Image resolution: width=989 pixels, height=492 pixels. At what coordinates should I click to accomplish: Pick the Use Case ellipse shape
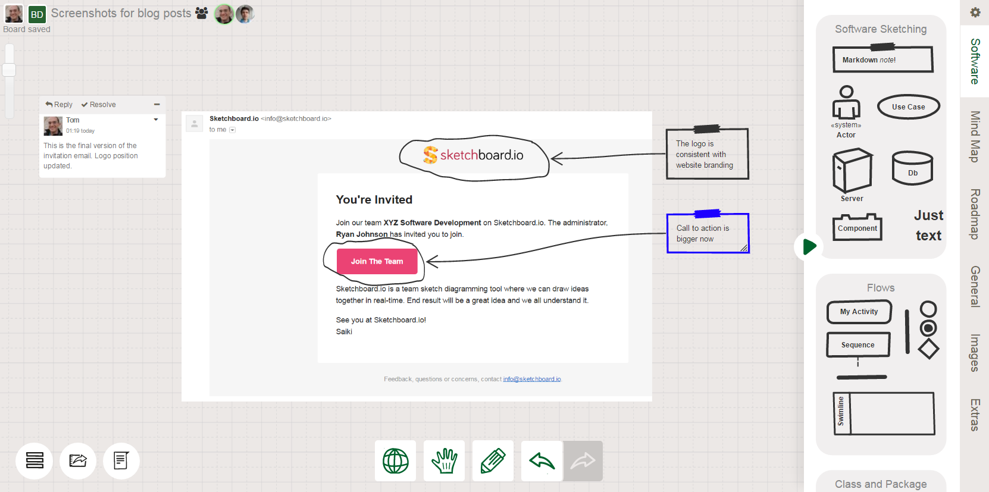click(909, 107)
